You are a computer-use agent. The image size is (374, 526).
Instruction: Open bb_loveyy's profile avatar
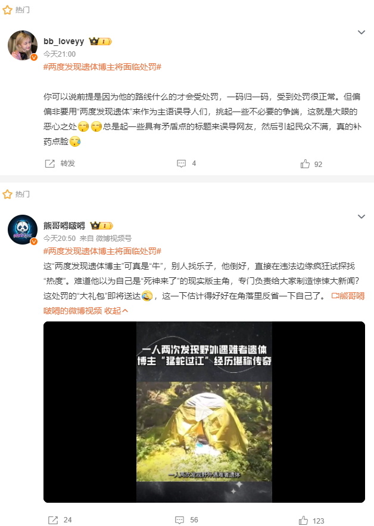click(x=23, y=45)
